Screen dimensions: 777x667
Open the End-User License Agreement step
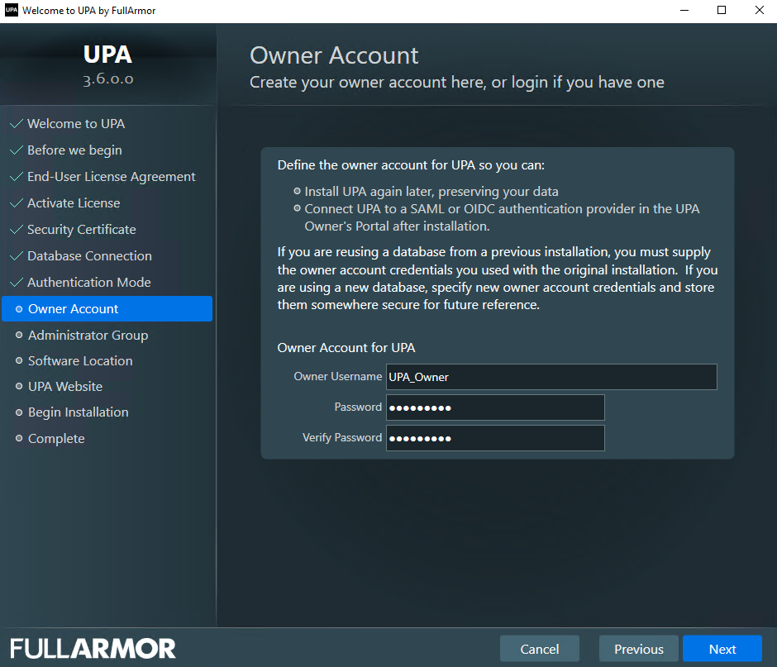point(111,177)
